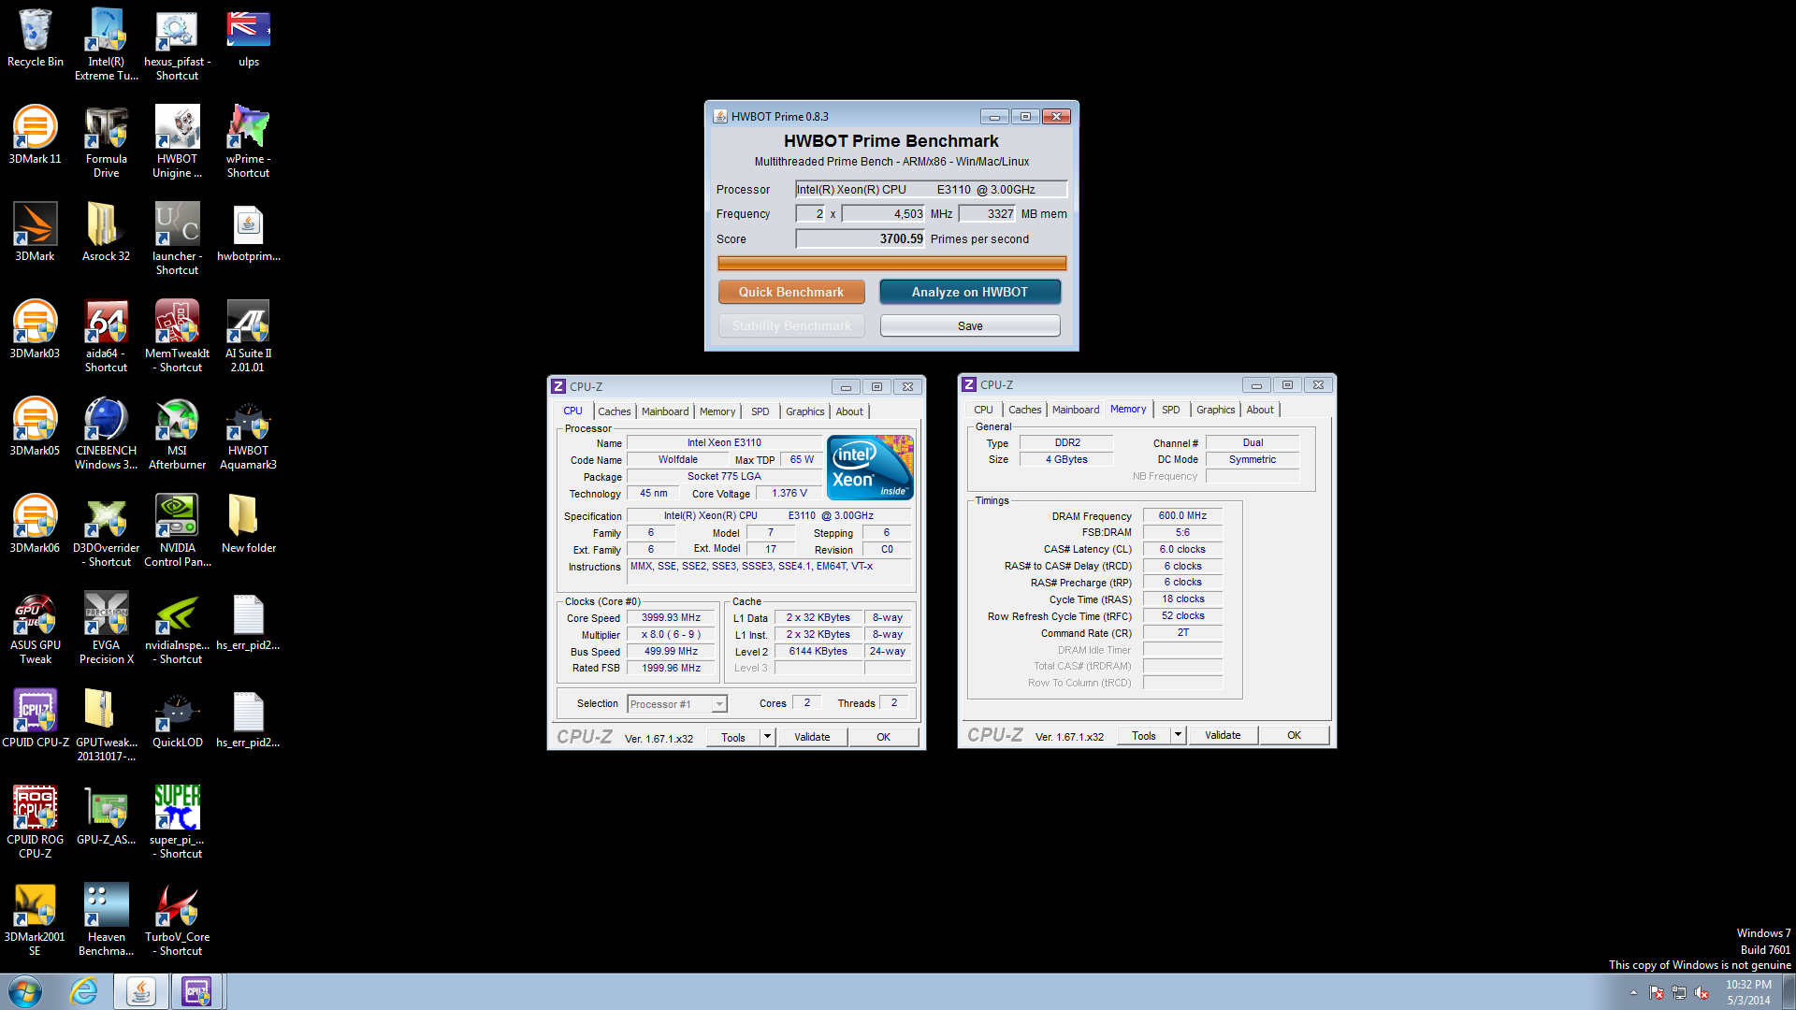Launch Internet Explorer from the taskbar
This screenshot has height=1010, width=1796.
click(x=83, y=991)
